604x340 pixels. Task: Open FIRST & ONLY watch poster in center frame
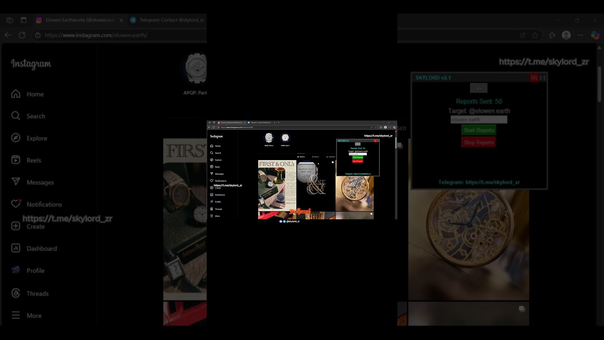(x=277, y=185)
